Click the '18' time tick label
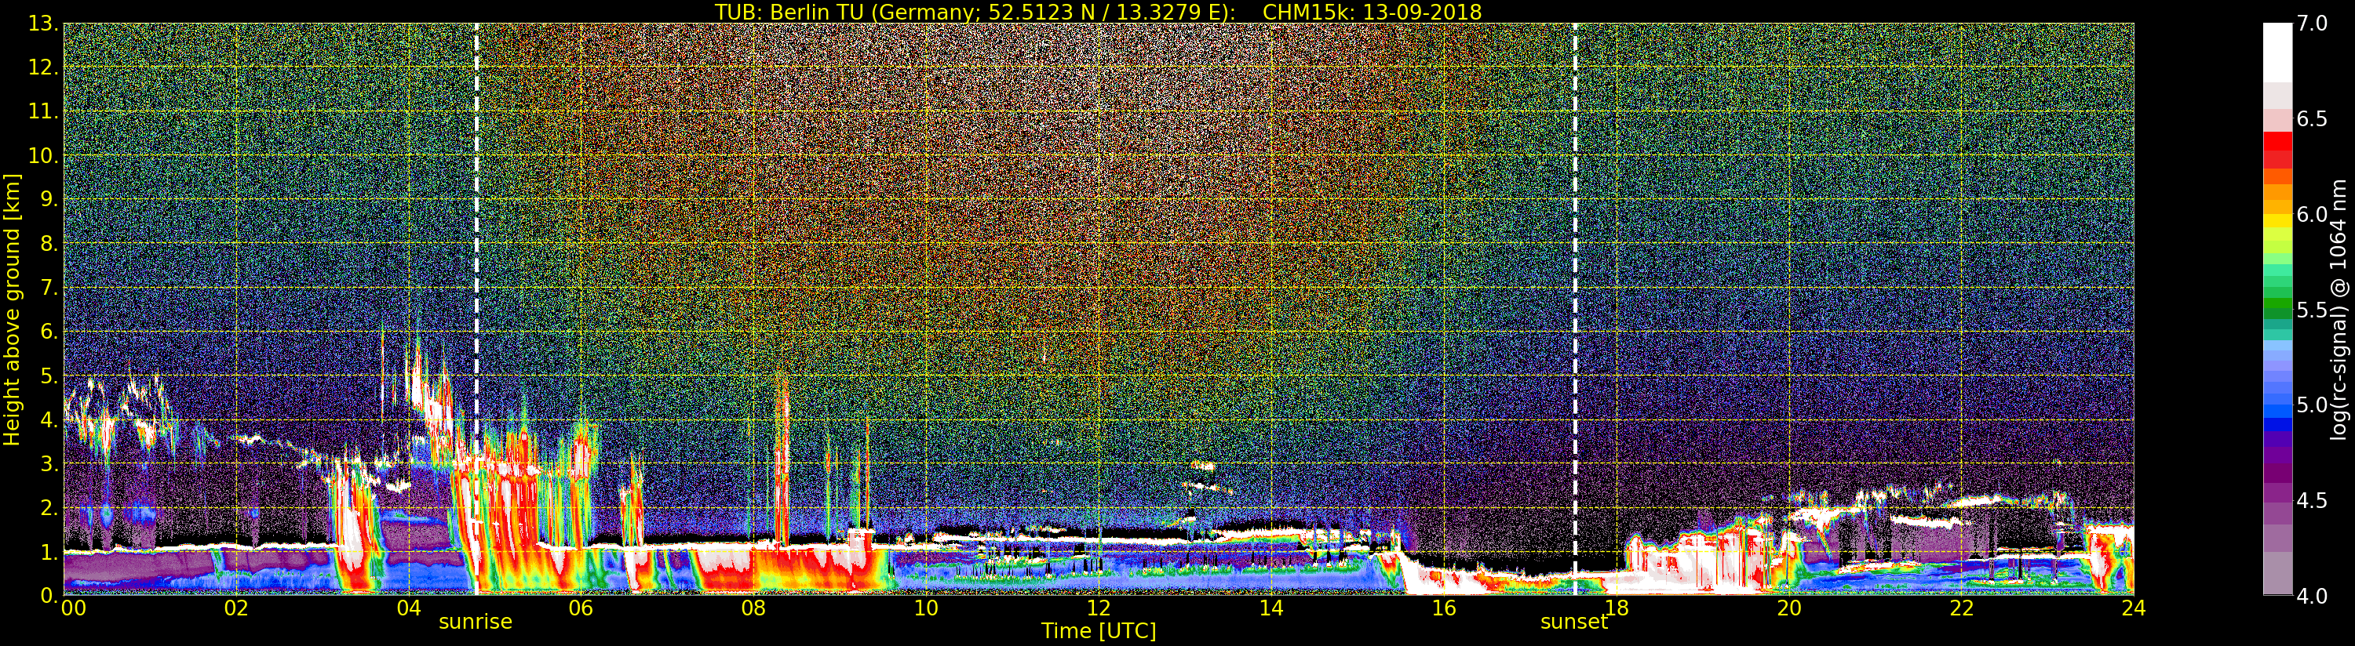This screenshot has height=646, width=2355. pyautogui.click(x=1617, y=608)
